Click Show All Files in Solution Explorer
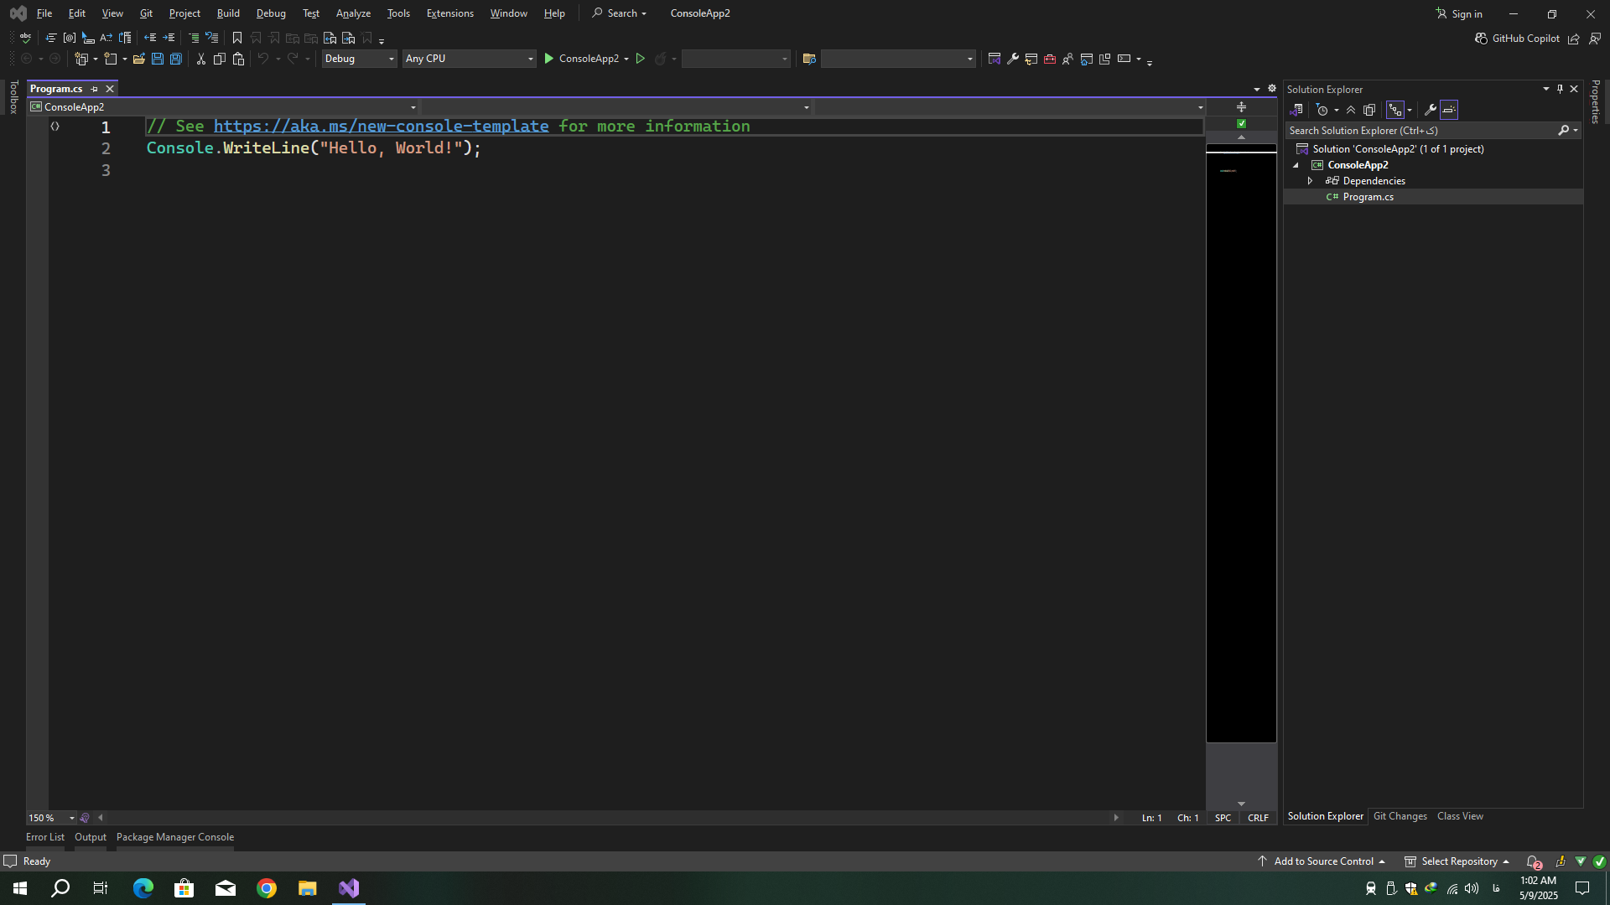Screen dimensions: 1610x905 pyautogui.click(x=1369, y=110)
